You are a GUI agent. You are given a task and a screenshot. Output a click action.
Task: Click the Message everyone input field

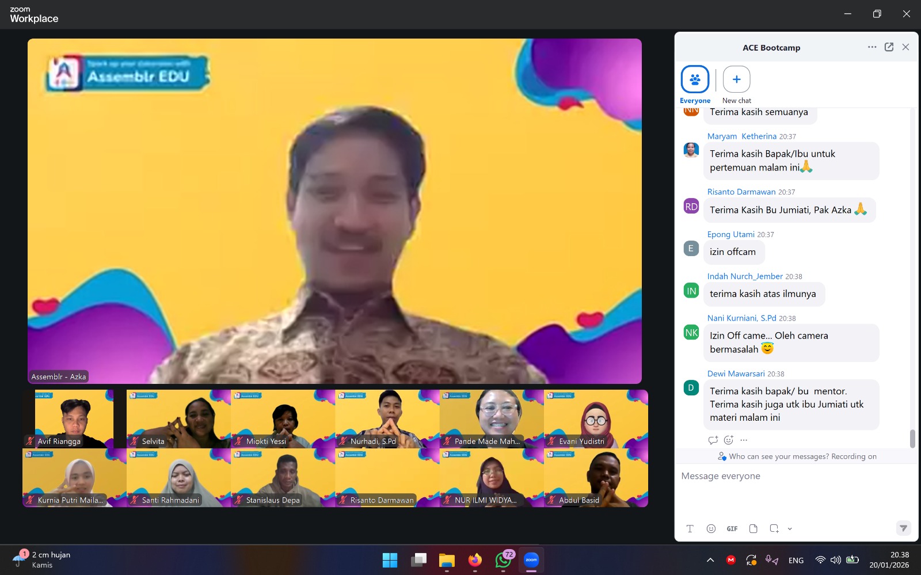point(794,489)
